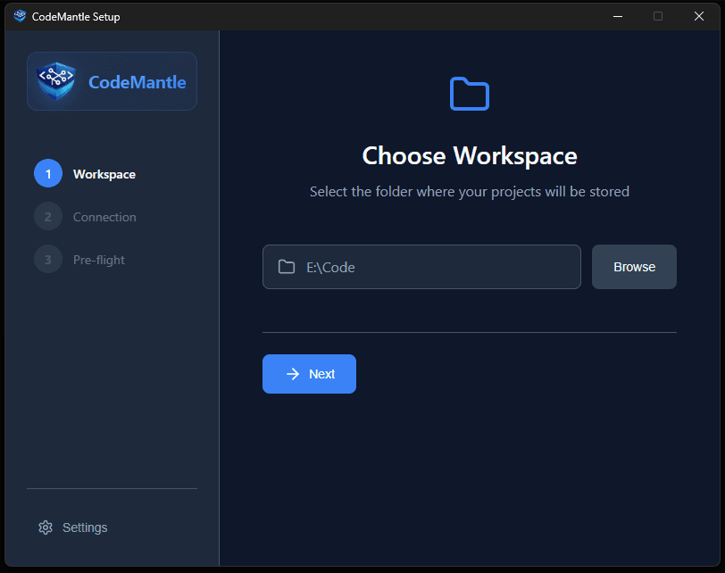Click the CodeMantle brand name text
The image size is (725, 573).
(x=137, y=82)
